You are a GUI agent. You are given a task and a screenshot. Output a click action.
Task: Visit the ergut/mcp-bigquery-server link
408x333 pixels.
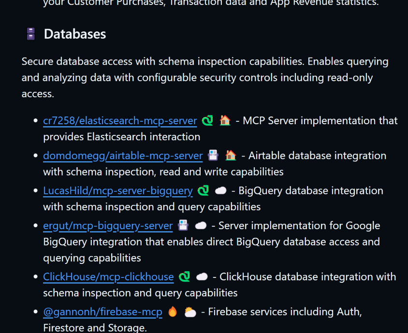pyautogui.click(x=108, y=226)
